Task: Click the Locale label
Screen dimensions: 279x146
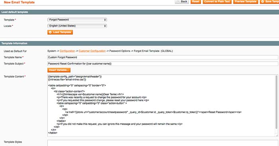Action: point(8,26)
